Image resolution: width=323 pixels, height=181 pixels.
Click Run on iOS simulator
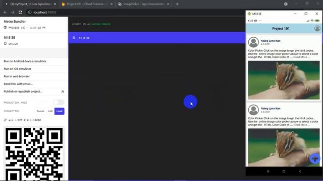point(17,69)
